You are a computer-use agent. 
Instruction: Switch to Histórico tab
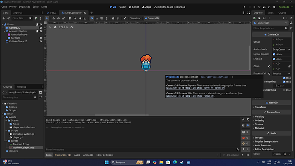[21, 87]
